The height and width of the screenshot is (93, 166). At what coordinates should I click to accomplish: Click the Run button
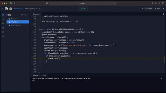tap(83, 9)
